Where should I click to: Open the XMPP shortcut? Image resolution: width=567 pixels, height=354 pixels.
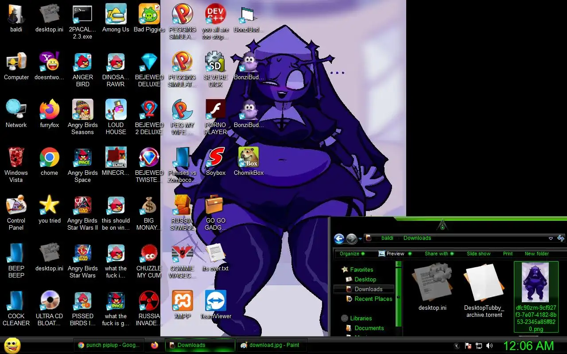click(182, 305)
